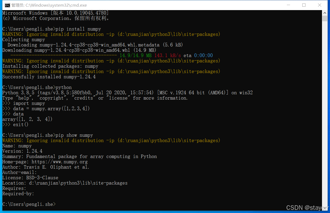This screenshot has width=330, height=213.
Task: Click the 'eta 0:00:00' text
Action: click(198, 56)
